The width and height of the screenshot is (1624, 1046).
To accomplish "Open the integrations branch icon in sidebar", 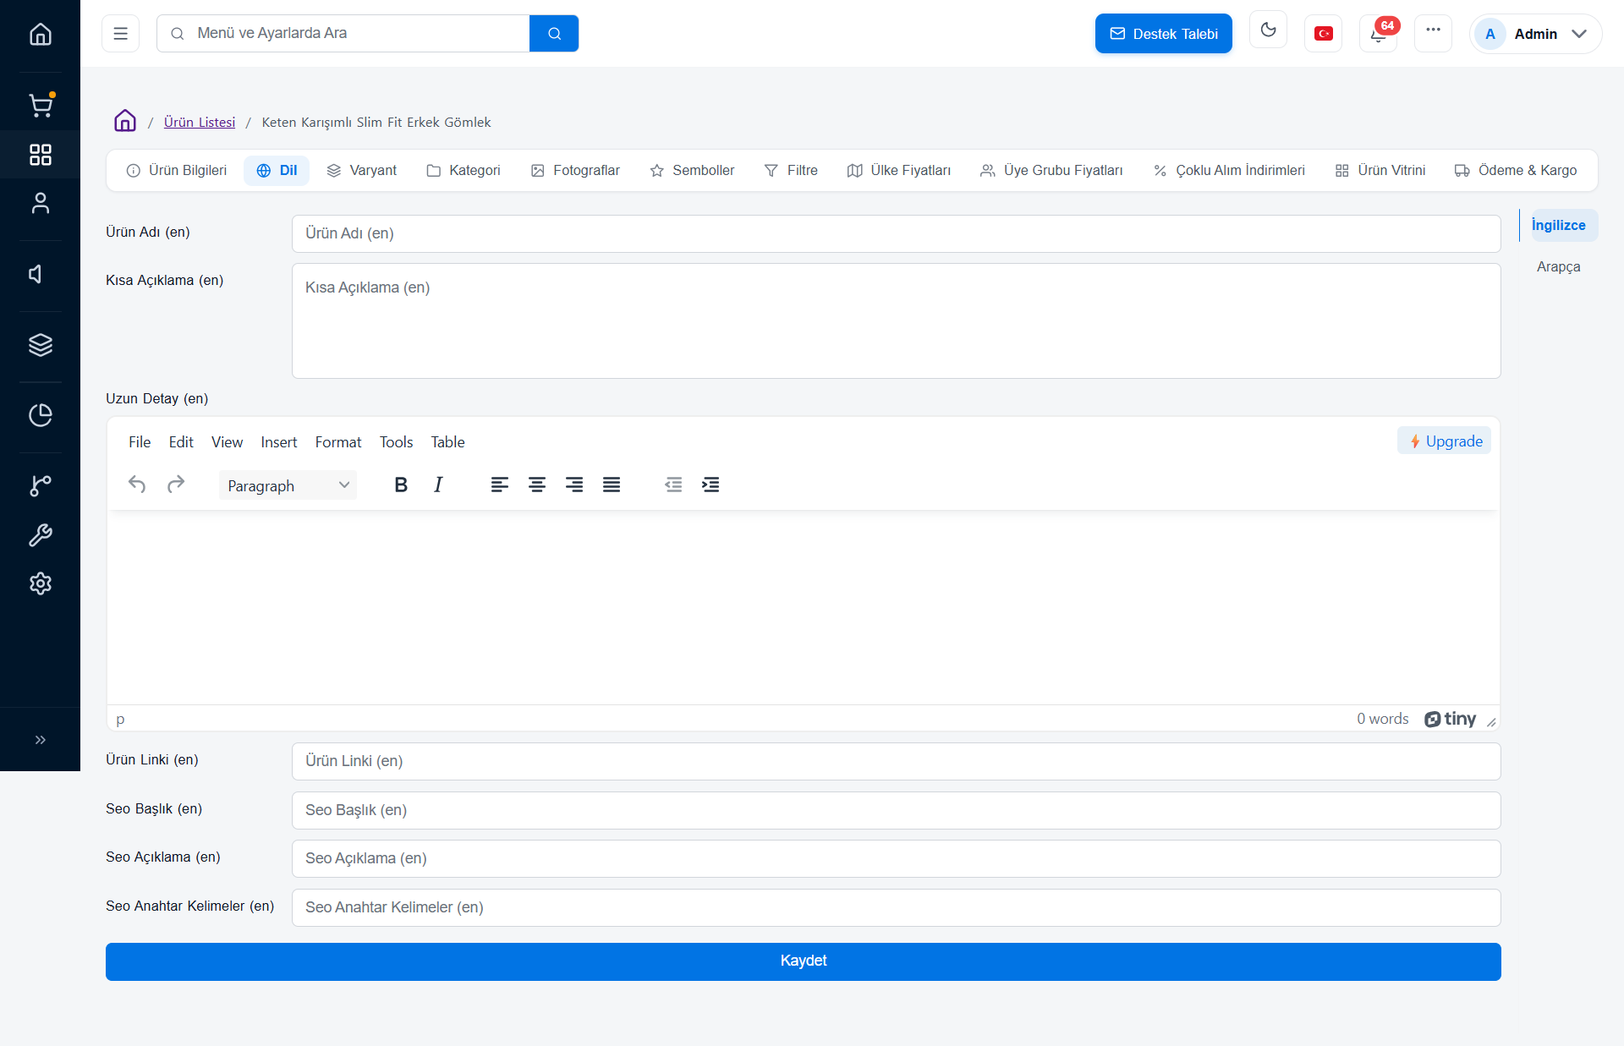I will (40, 485).
